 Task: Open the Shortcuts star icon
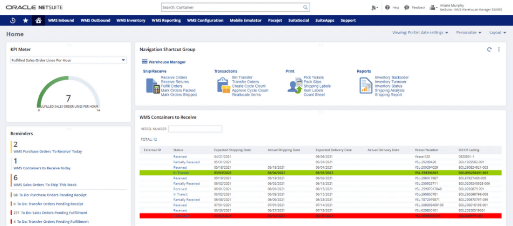[x=26, y=21]
